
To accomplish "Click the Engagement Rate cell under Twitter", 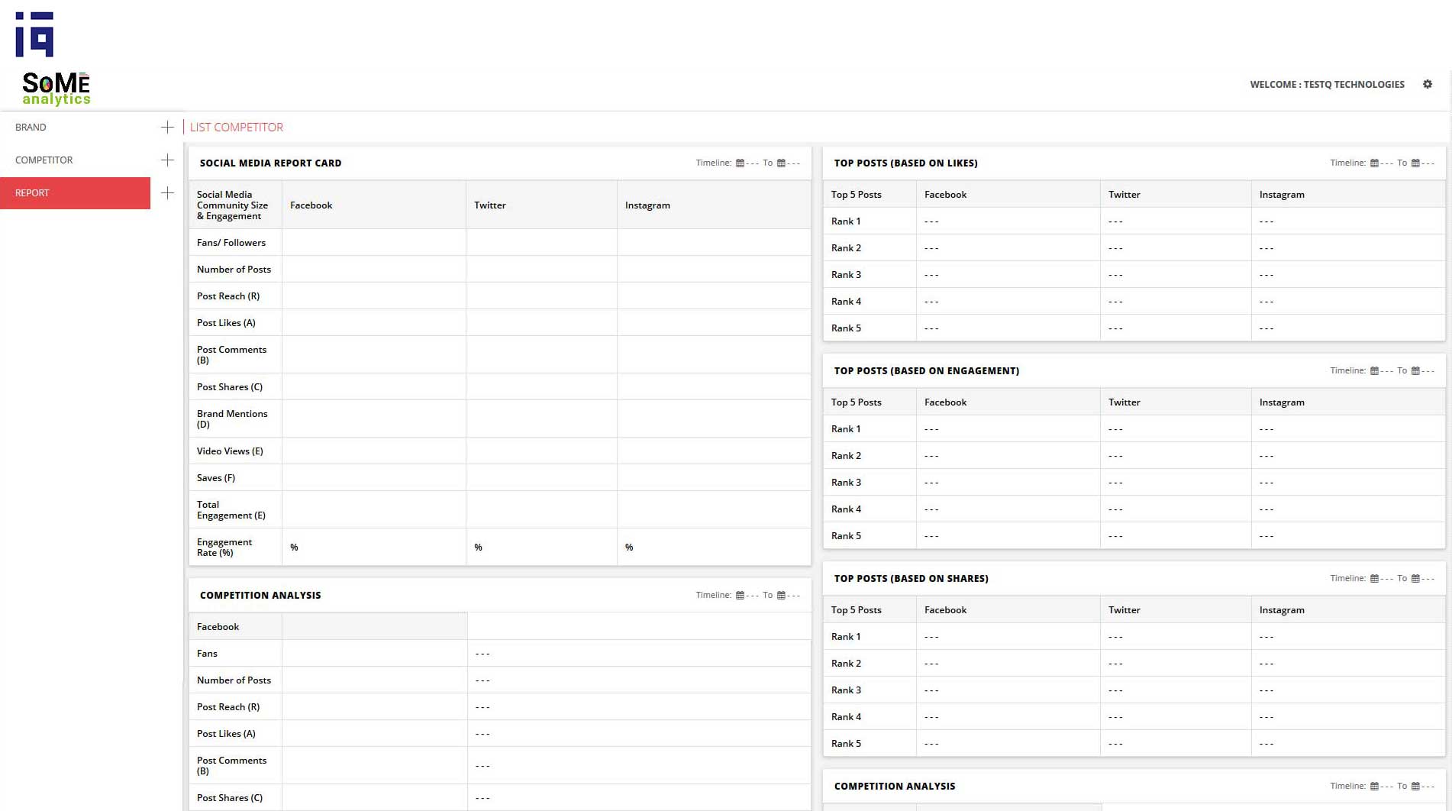I will [541, 547].
